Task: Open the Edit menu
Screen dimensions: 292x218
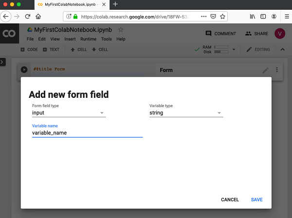Action: click(x=42, y=39)
